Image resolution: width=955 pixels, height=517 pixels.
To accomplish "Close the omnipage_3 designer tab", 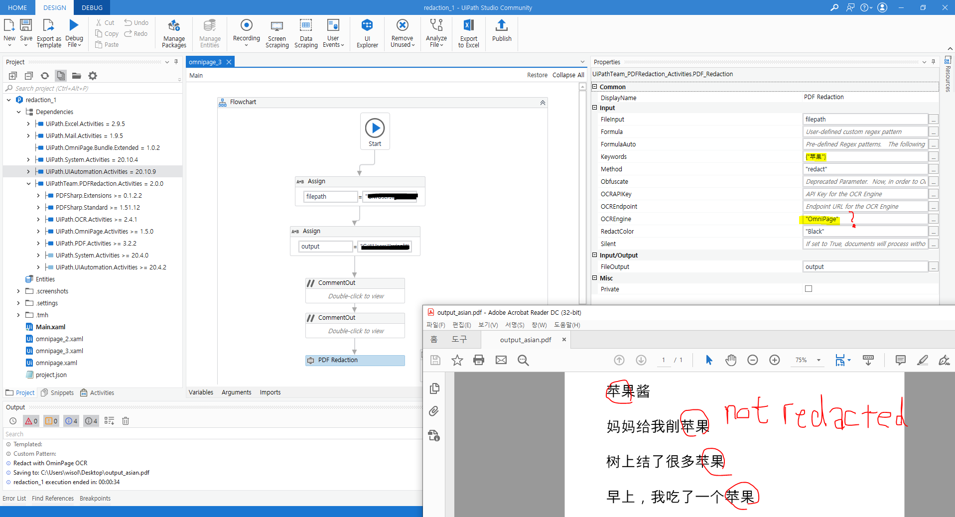I will (229, 62).
